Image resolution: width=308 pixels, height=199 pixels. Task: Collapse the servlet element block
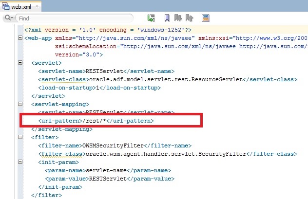point(19,63)
